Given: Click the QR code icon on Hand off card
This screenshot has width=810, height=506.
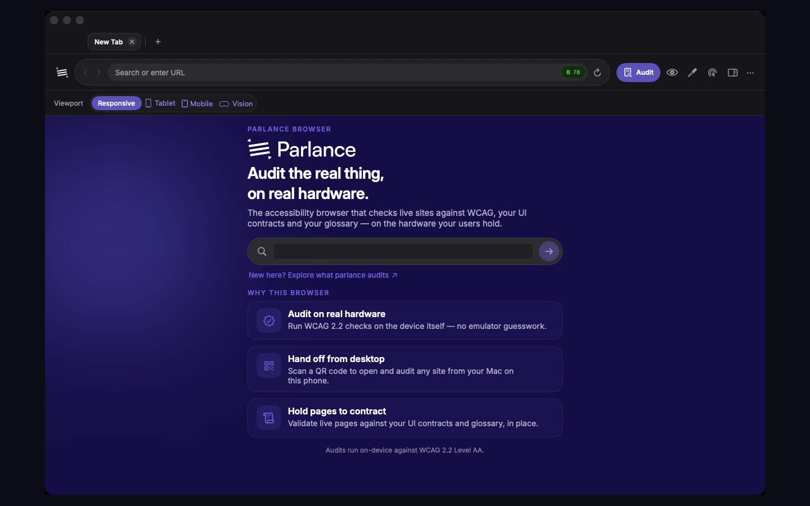Looking at the screenshot, I should tap(269, 365).
